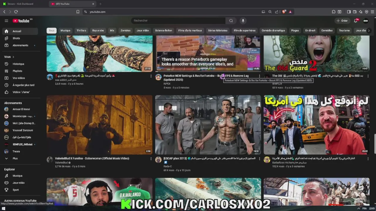
Task: Open the Youssef Zenzouni subscription
Action: [x=20, y=130]
